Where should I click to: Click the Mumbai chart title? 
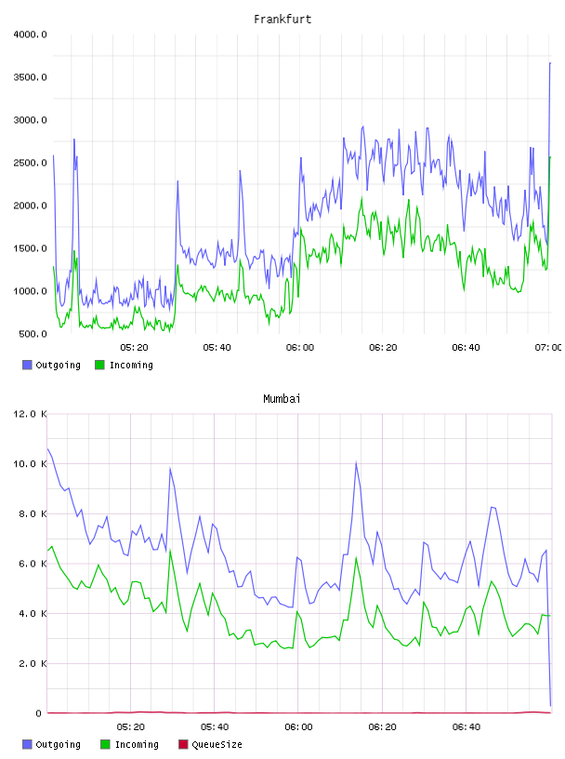282,399
